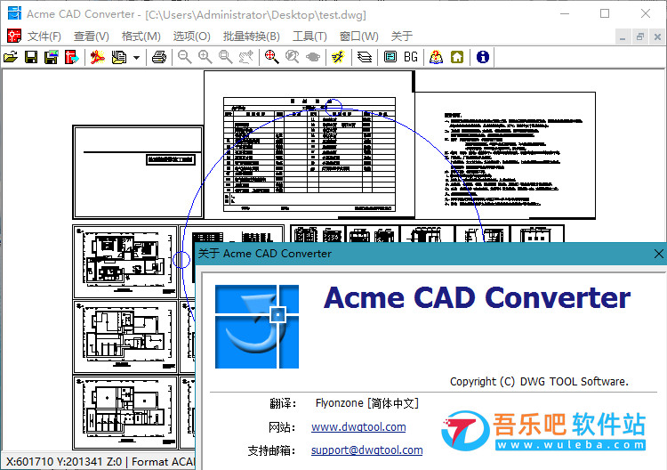Click the zoom in magnifier icon

[x=205, y=57]
